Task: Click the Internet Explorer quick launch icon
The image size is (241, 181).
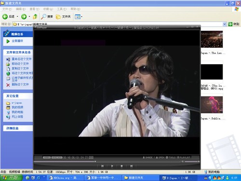Action: [39, 178]
